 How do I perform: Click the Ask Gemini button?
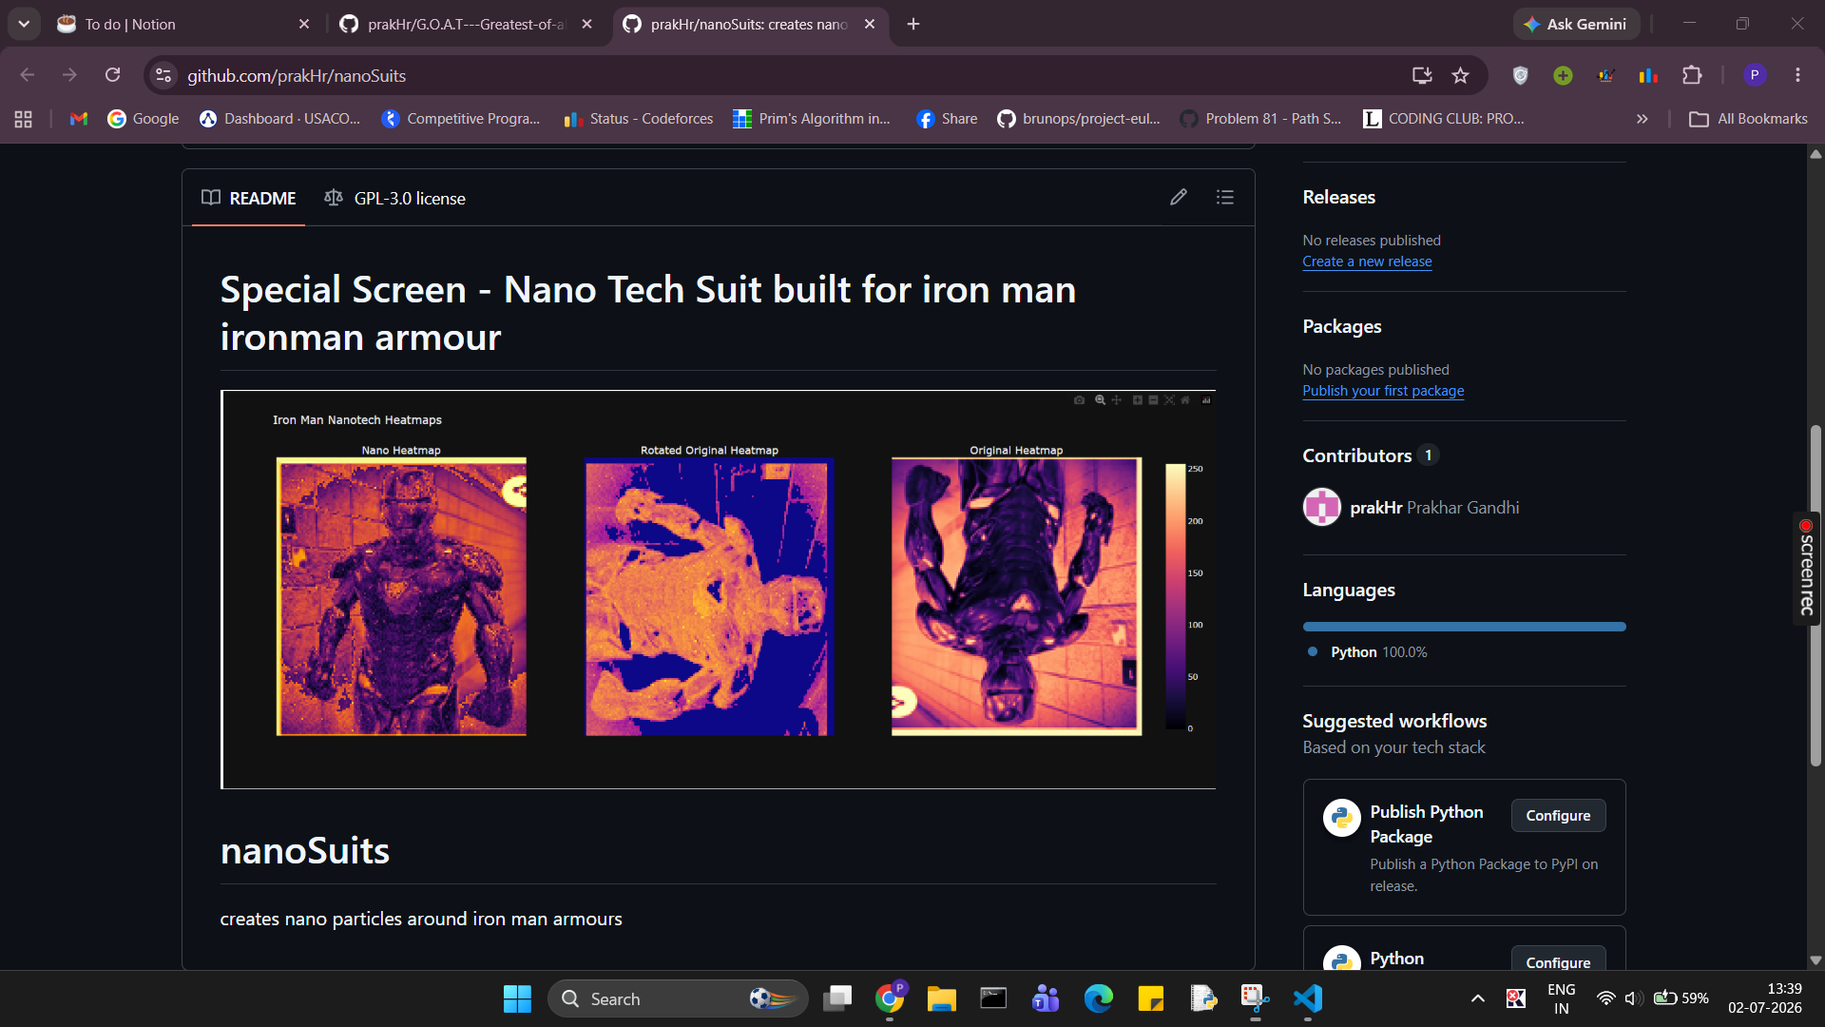pos(1576,24)
